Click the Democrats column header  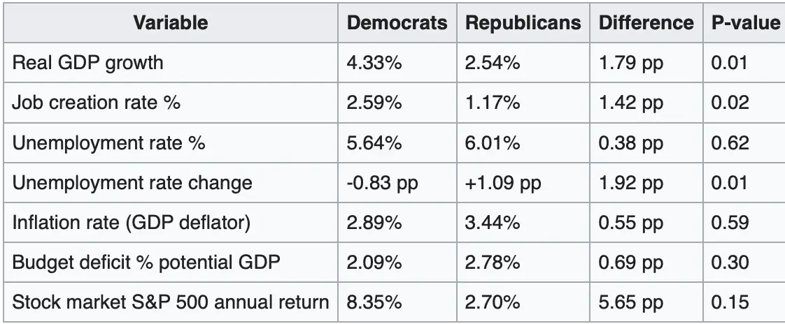coord(397,23)
